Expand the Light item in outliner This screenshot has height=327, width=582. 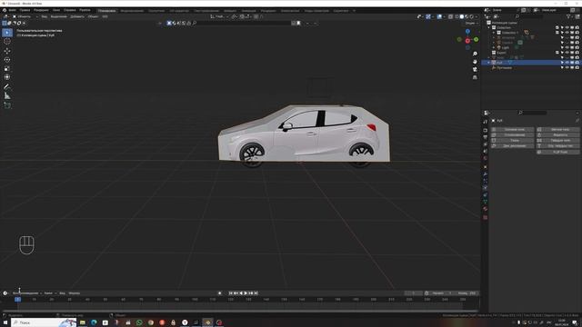[x=494, y=47]
